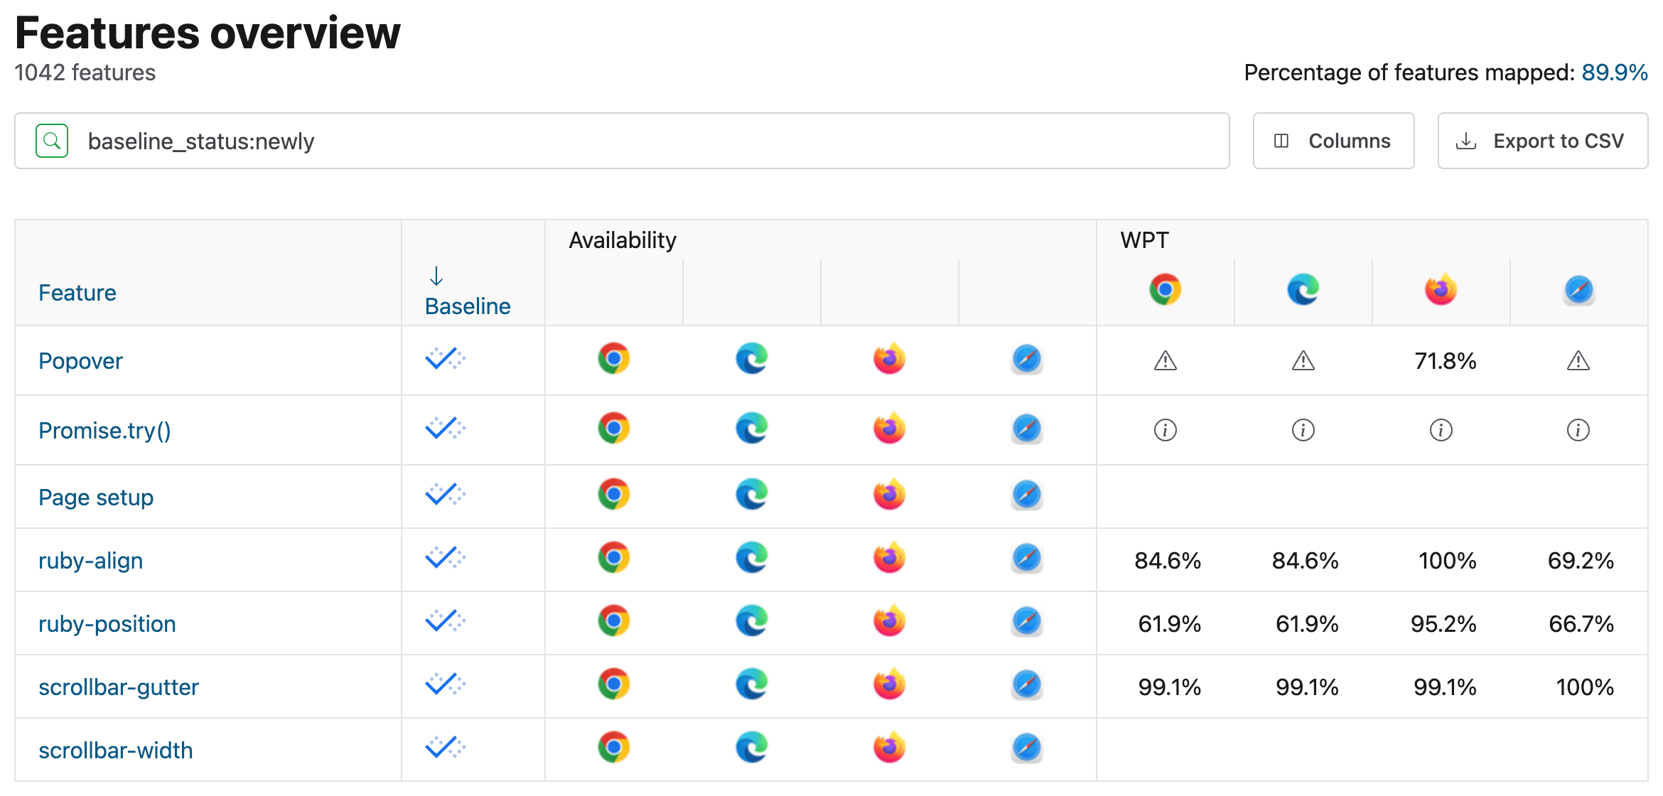Click the Firefox icon in the WPT header
Screen dimensions: 1663x796
point(1441,289)
